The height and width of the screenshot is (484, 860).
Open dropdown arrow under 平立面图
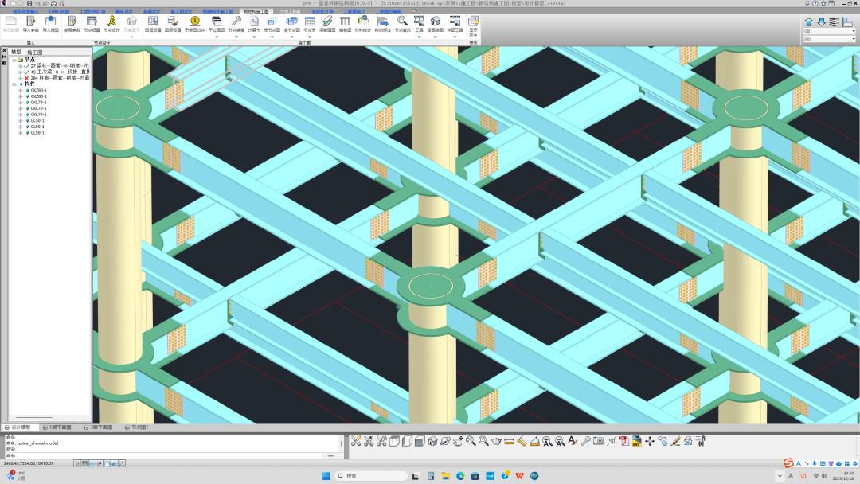pos(217,37)
